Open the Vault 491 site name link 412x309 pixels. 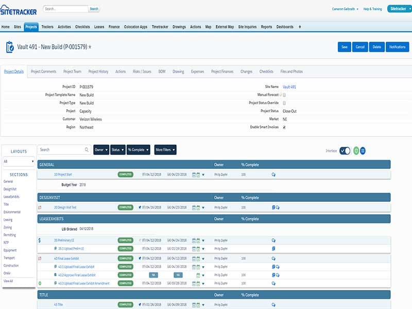(289, 88)
